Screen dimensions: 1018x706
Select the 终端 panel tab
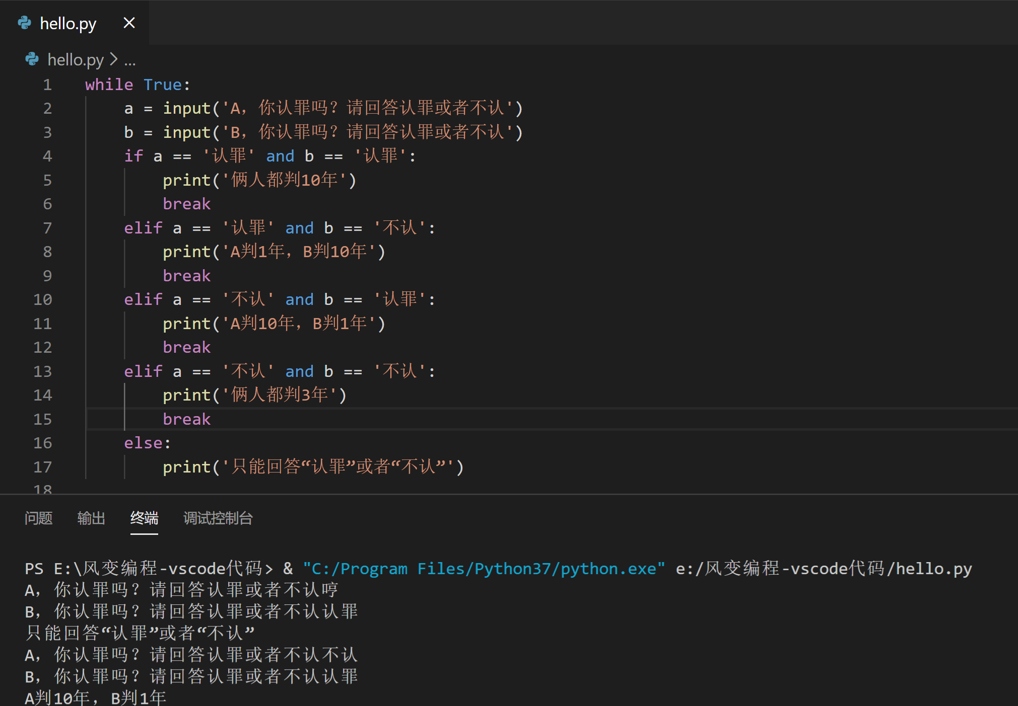click(x=144, y=518)
